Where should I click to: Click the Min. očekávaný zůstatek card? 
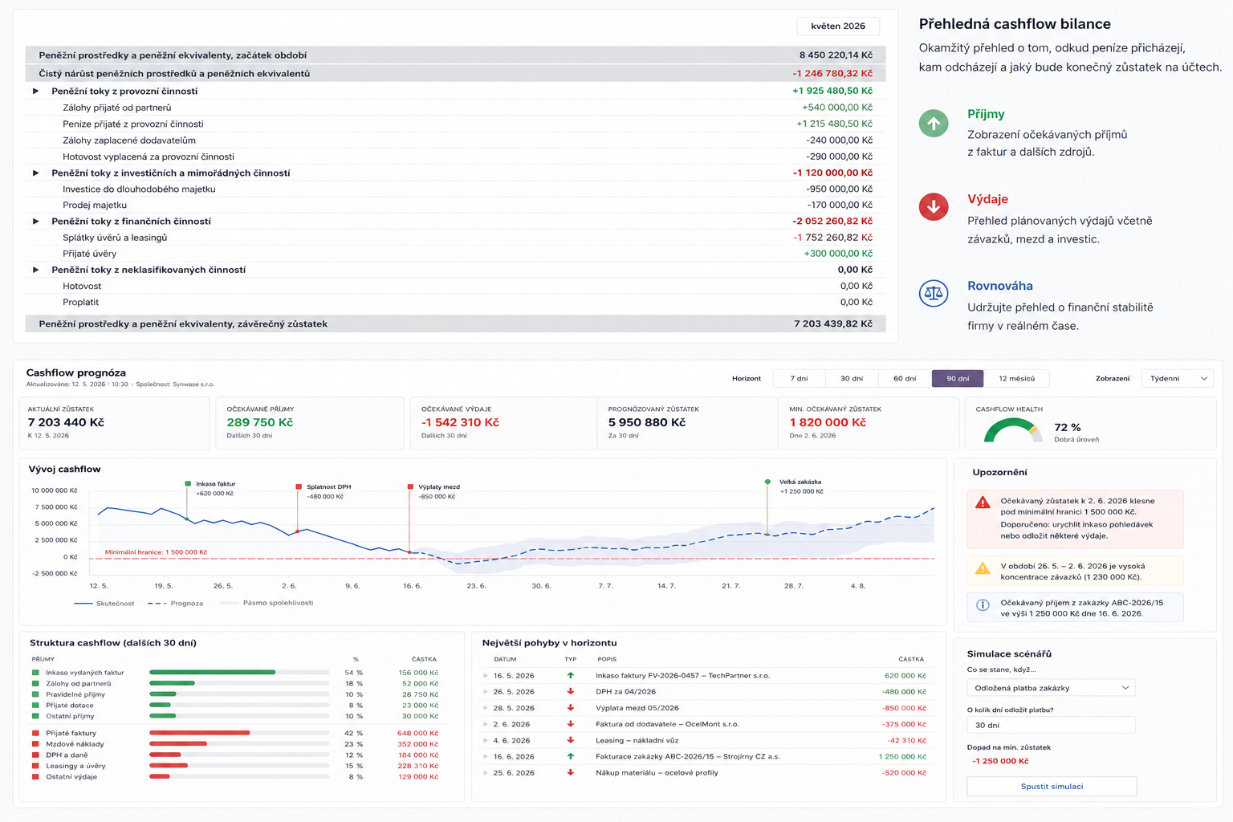pos(869,423)
